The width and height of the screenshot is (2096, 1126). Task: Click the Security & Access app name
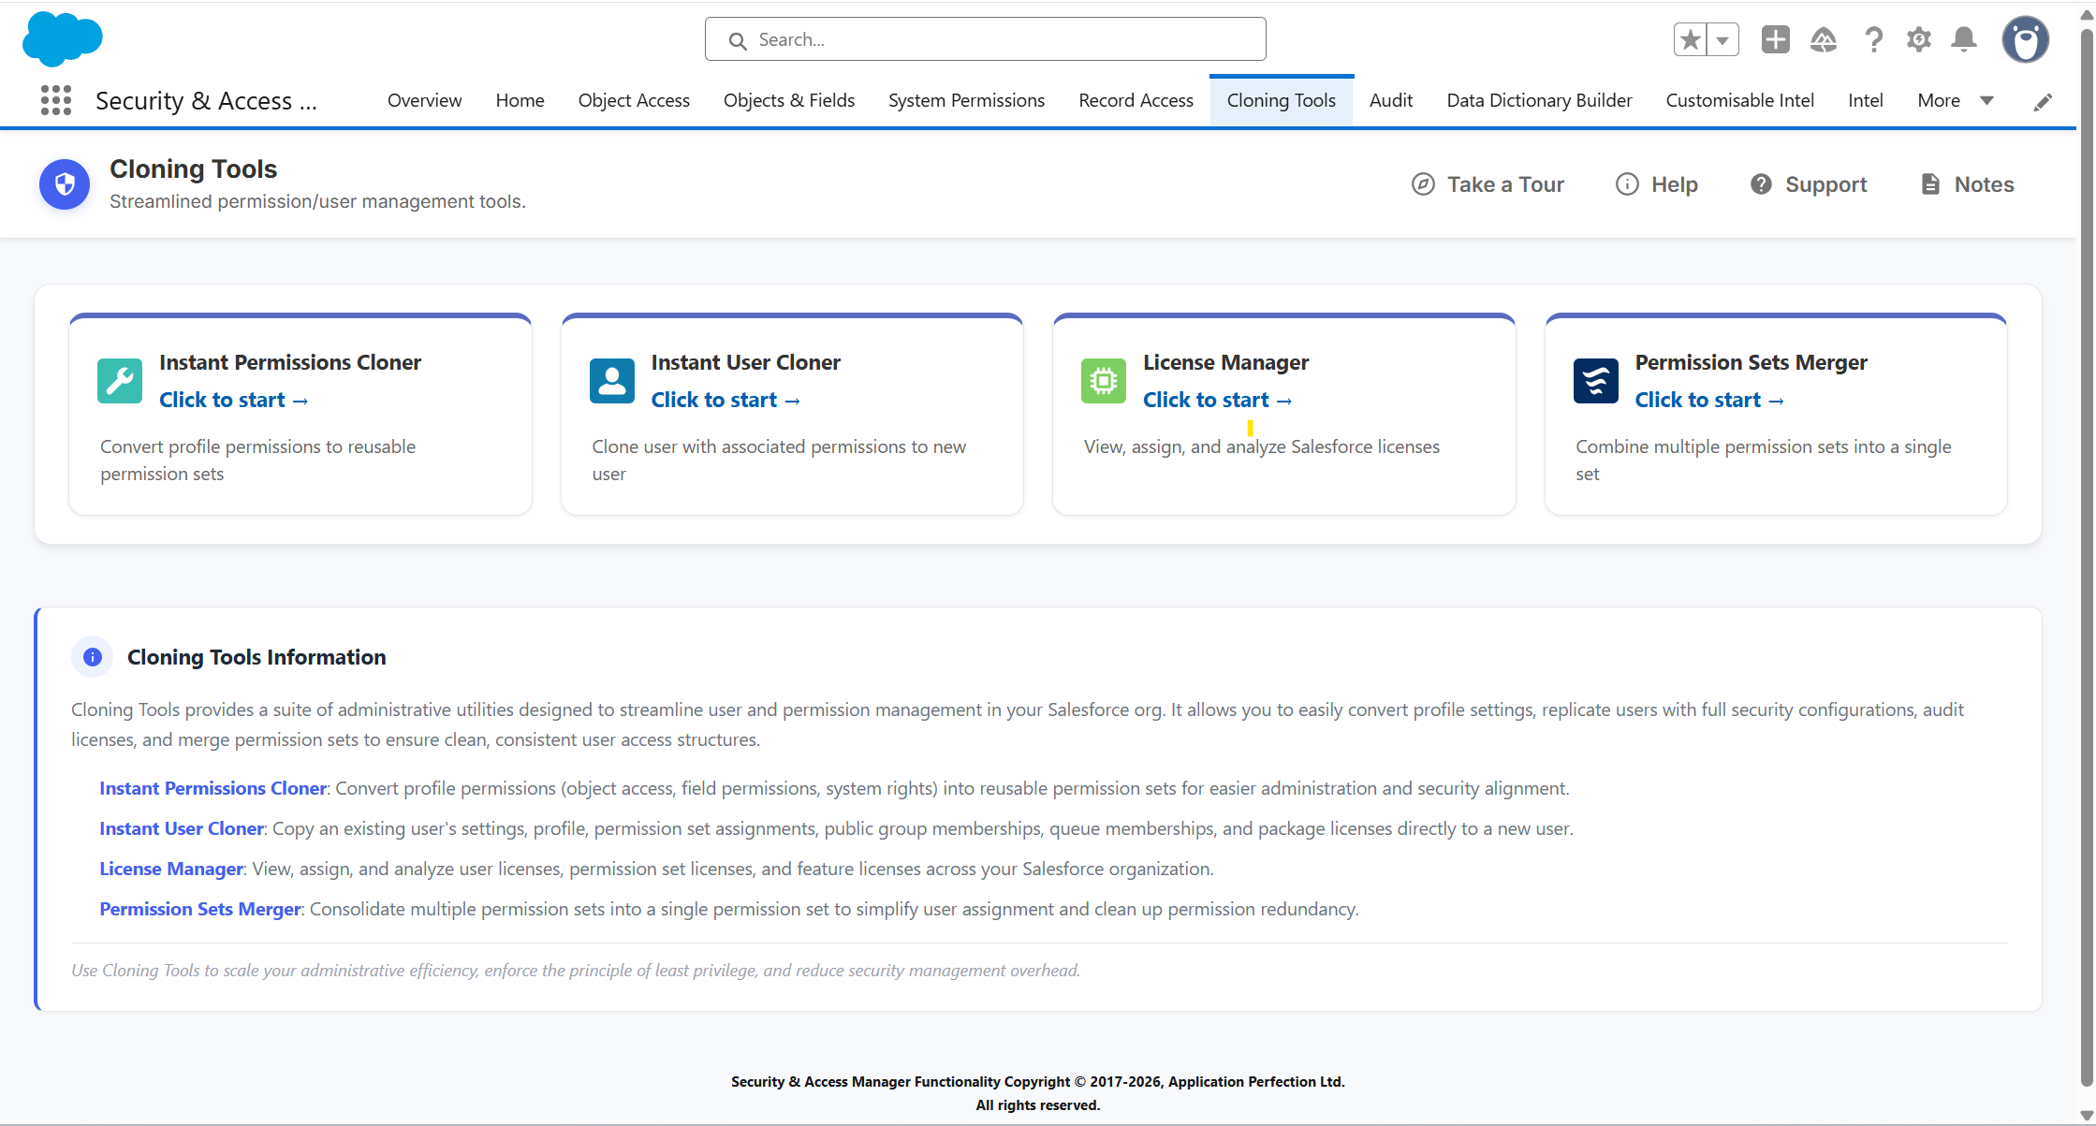(206, 100)
